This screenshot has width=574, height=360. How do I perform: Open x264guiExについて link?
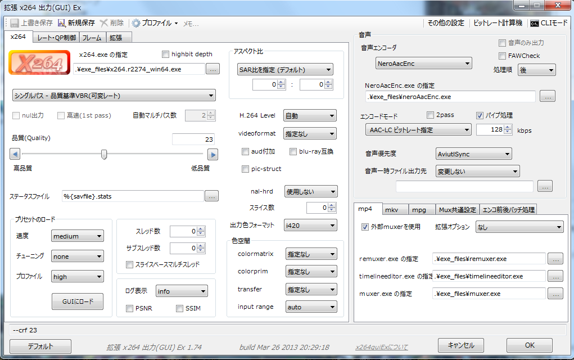[x=381, y=347]
